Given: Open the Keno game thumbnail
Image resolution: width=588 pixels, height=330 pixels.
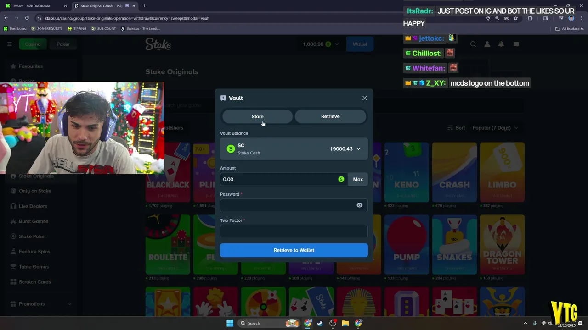Looking at the screenshot, I should click(x=407, y=172).
